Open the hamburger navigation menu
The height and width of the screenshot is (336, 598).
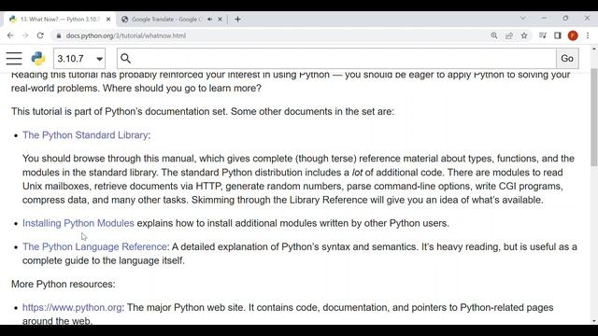[x=14, y=58]
